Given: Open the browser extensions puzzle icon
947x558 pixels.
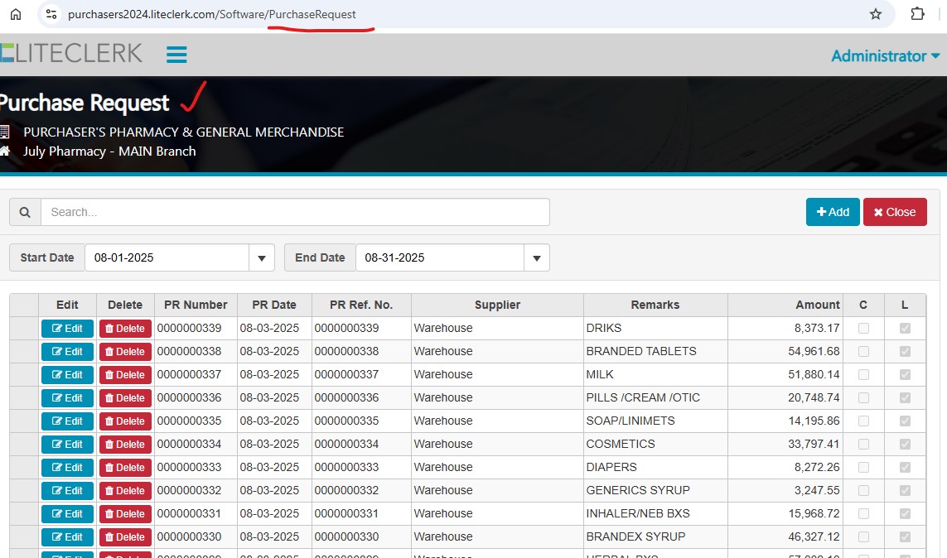Looking at the screenshot, I should point(917,14).
